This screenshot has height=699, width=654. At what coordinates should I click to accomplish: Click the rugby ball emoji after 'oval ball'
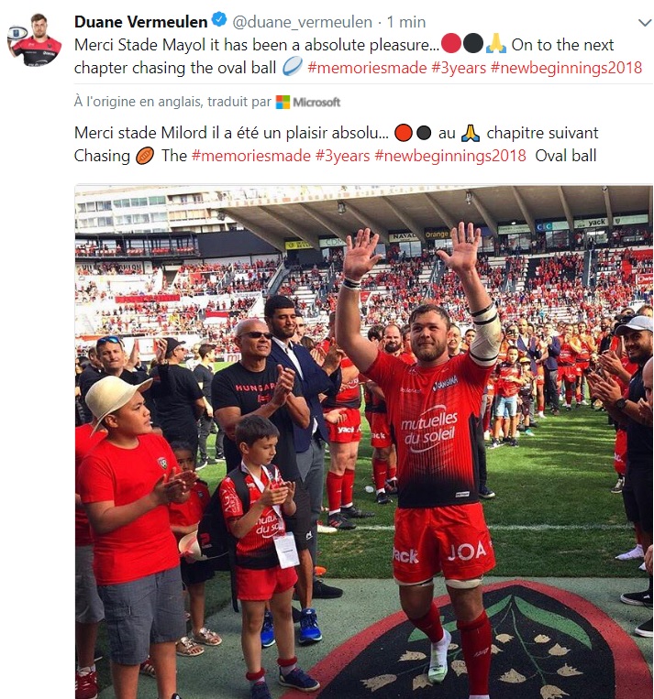click(292, 67)
